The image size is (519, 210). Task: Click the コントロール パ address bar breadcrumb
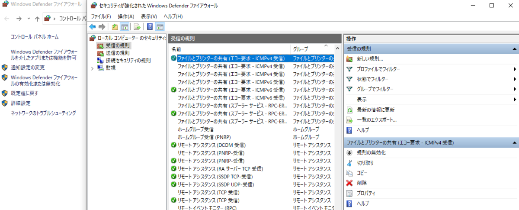click(73, 19)
